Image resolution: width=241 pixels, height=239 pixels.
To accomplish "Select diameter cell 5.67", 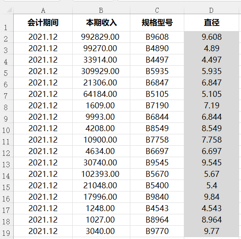I will pyautogui.click(x=211, y=174).
